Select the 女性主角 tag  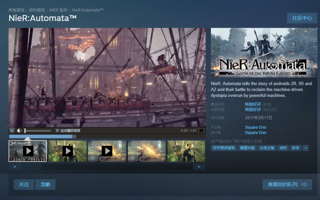pos(267,148)
